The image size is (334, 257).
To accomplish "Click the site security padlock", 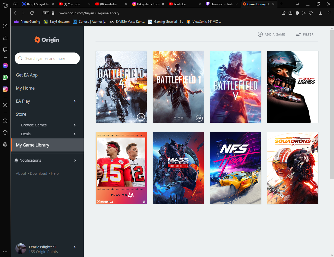I will pyautogui.click(x=53, y=13).
